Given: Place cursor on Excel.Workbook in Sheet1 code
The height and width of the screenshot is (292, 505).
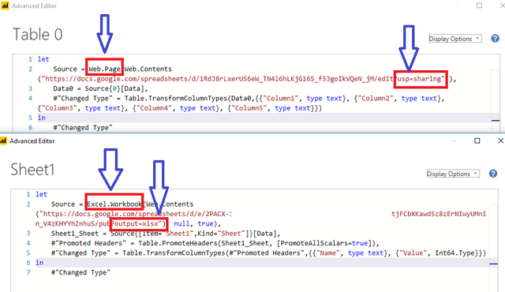Looking at the screenshot, I should [114, 204].
